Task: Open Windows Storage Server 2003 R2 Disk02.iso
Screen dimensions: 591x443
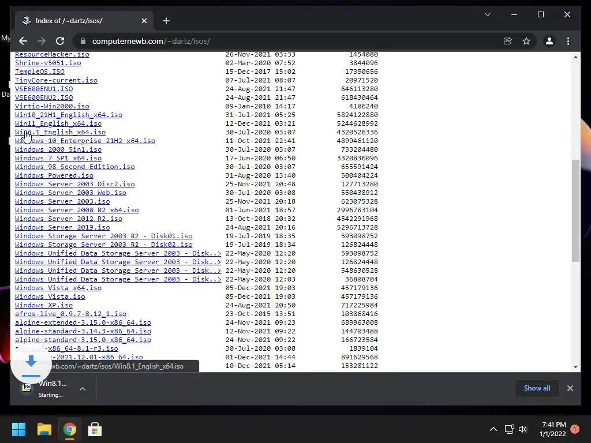Action: [x=104, y=245]
